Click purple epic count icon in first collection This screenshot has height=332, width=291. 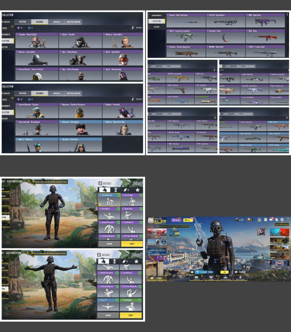coord(18,28)
